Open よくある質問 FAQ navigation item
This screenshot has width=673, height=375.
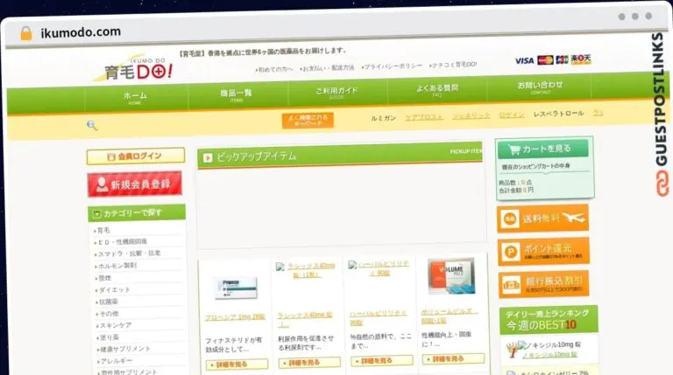[x=437, y=90]
